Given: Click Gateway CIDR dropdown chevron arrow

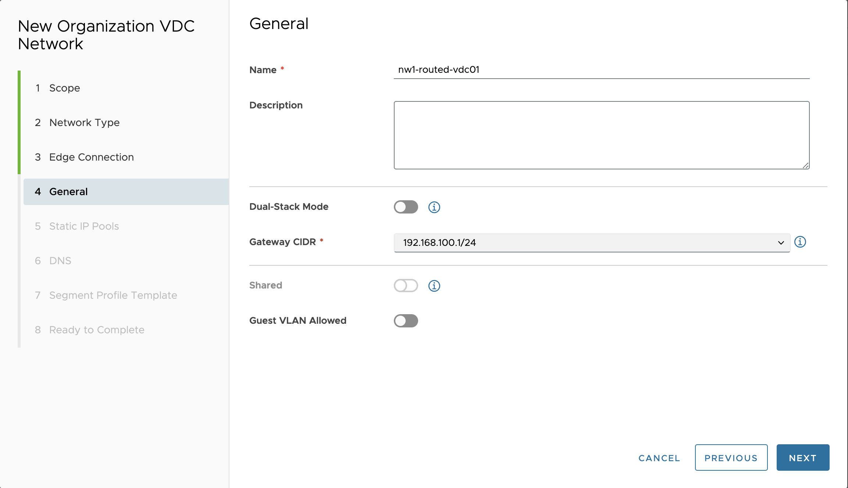Looking at the screenshot, I should (781, 243).
